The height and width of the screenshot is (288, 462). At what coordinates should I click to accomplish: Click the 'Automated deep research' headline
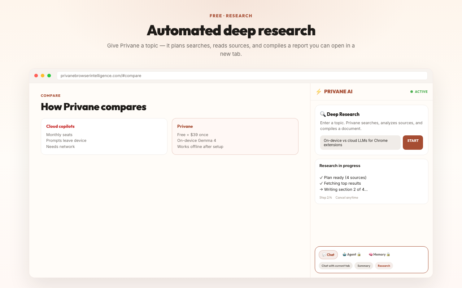pyautogui.click(x=231, y=30)
